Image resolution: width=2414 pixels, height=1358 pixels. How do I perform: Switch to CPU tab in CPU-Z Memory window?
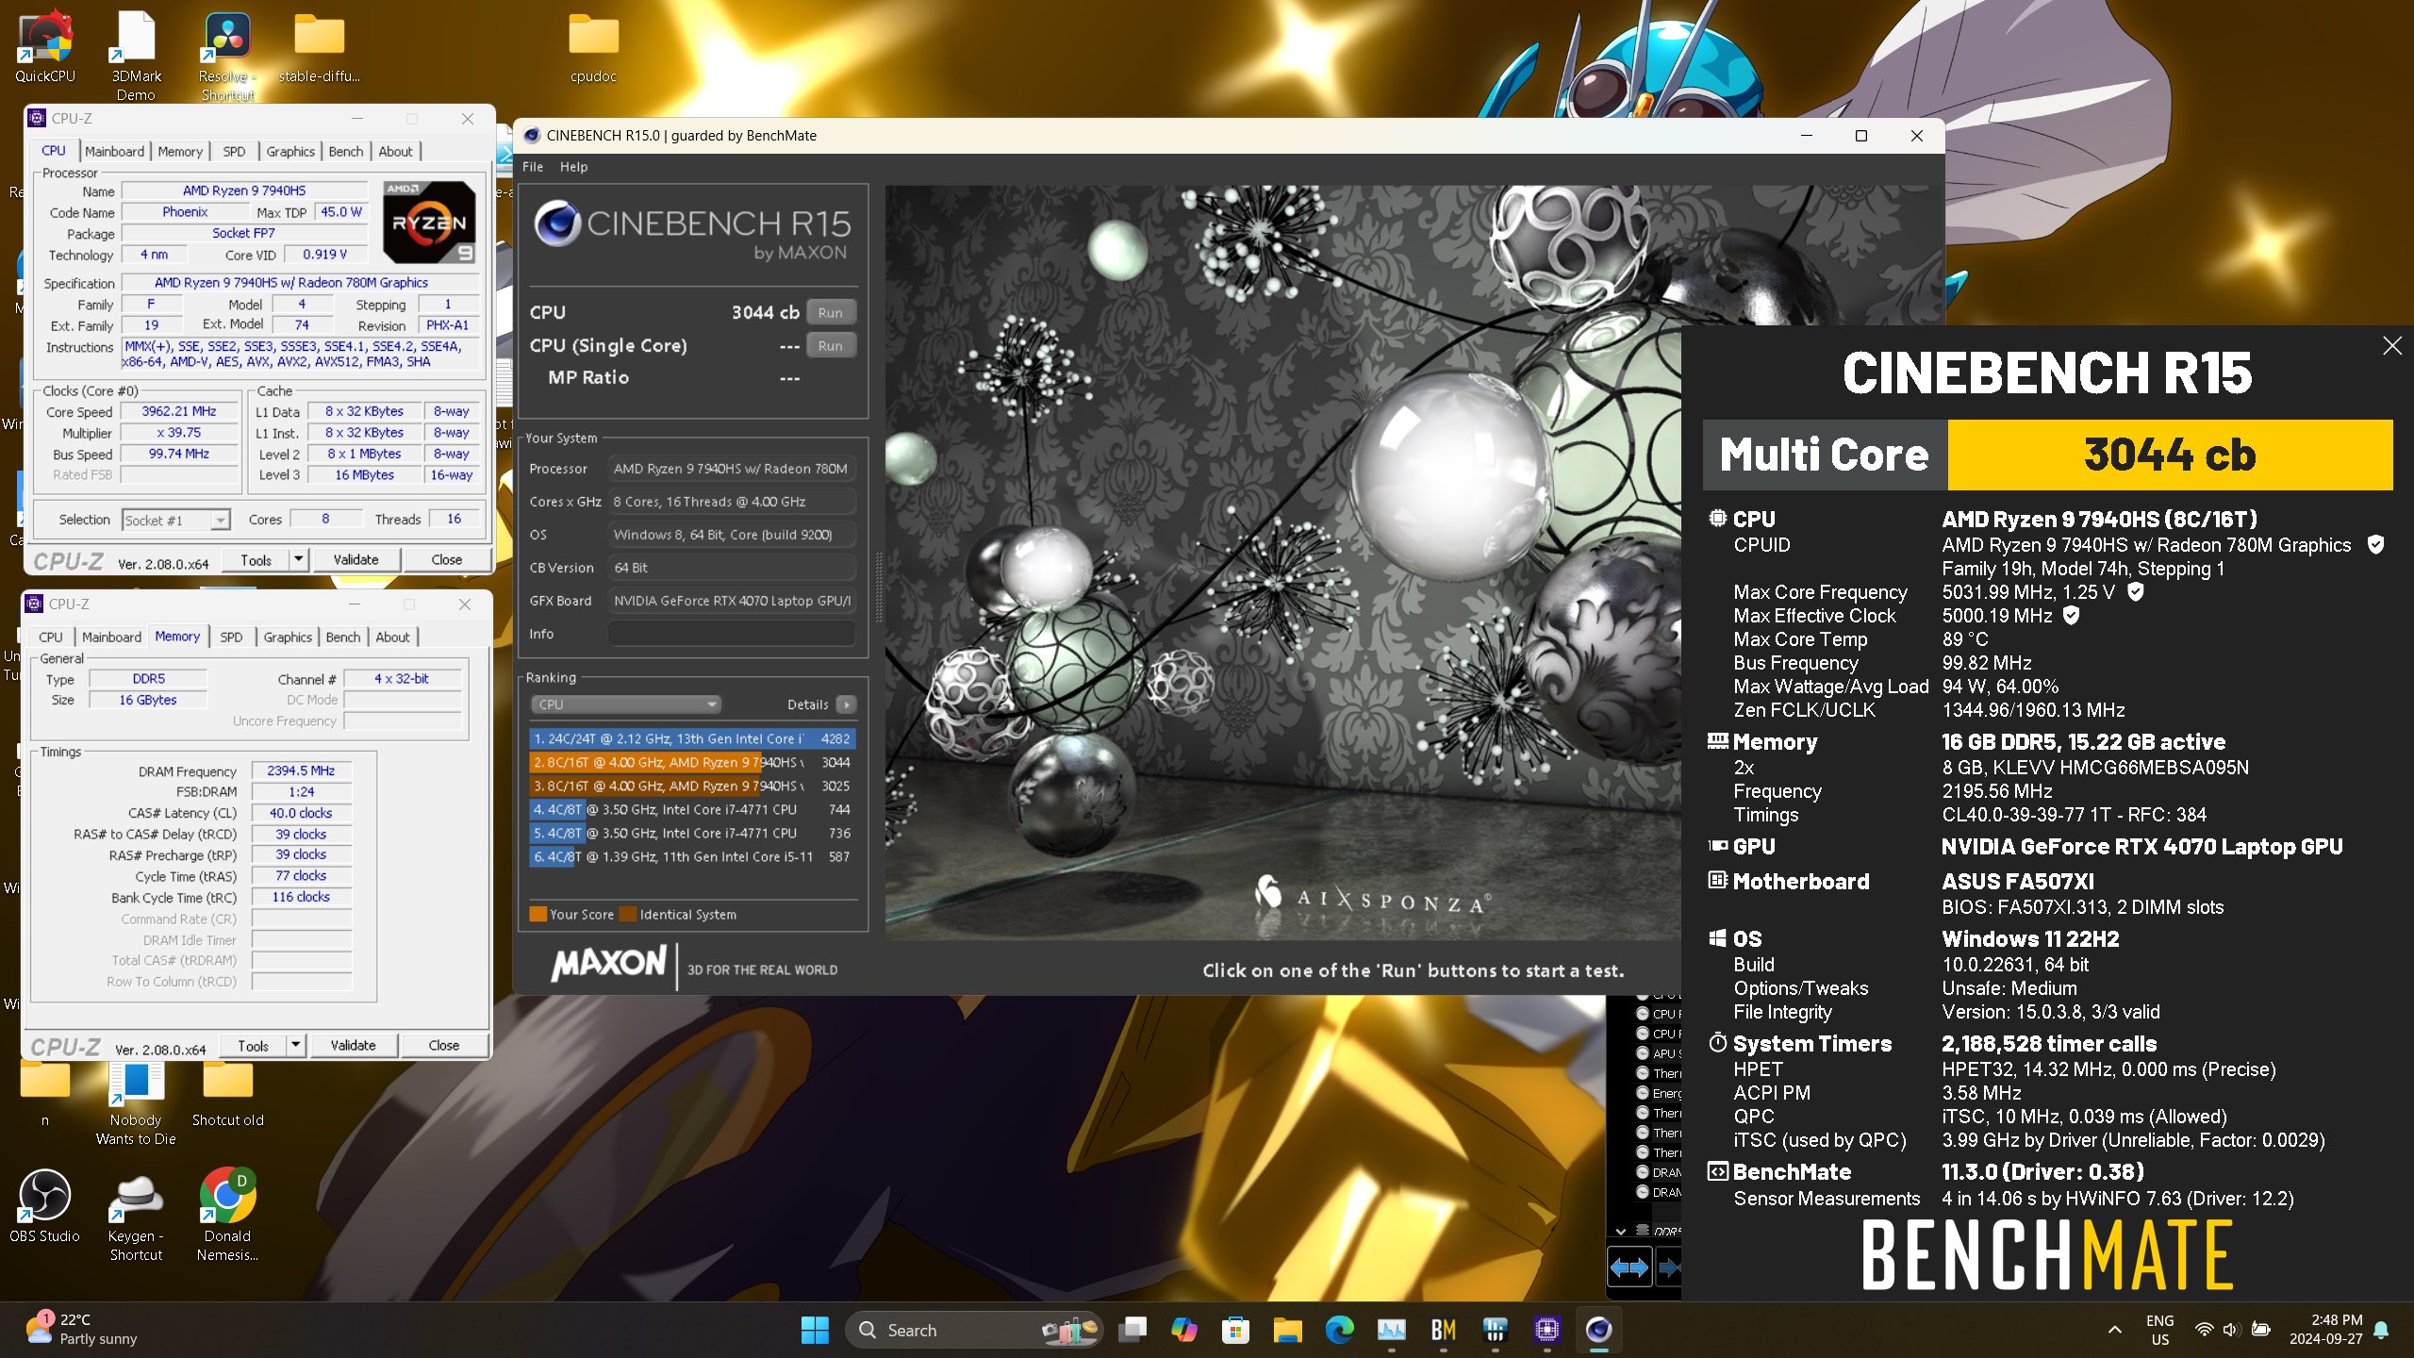tap(51, 637)
